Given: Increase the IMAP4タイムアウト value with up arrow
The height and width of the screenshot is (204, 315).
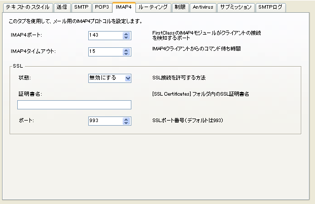Looking at the screenshot, I should pos(126,49).
